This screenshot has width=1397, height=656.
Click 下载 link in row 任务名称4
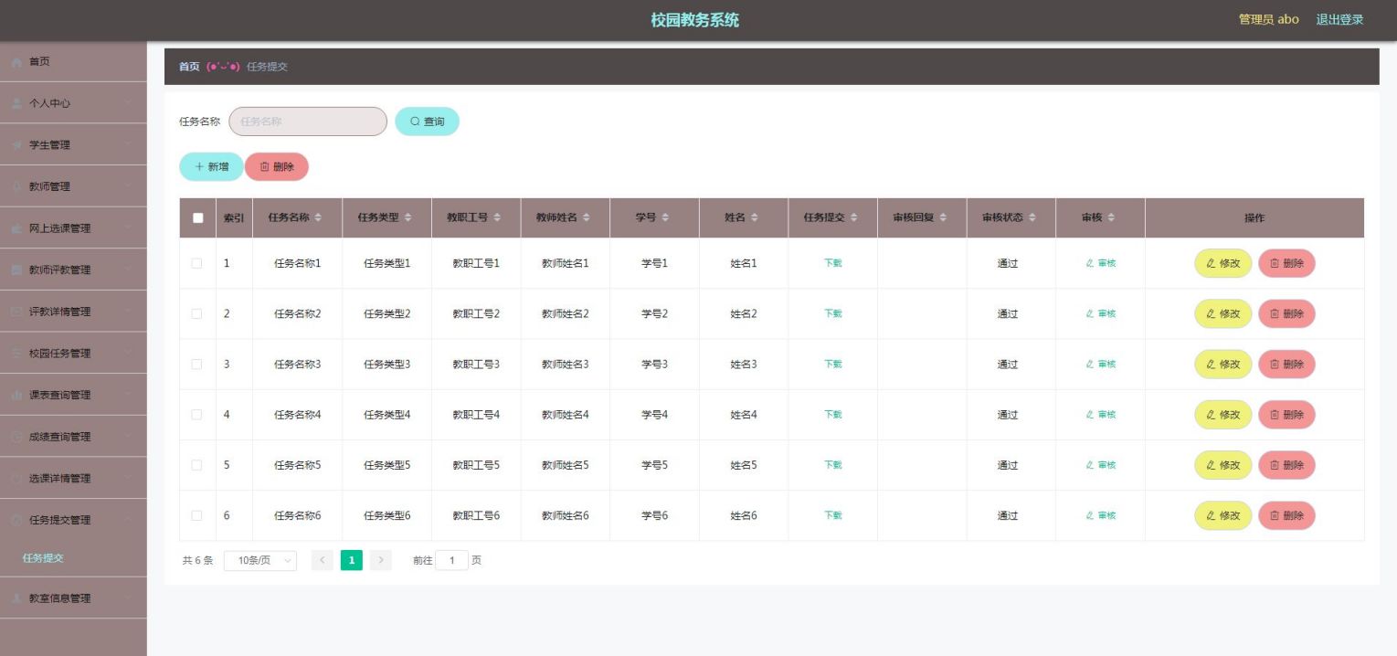(833, 414)
